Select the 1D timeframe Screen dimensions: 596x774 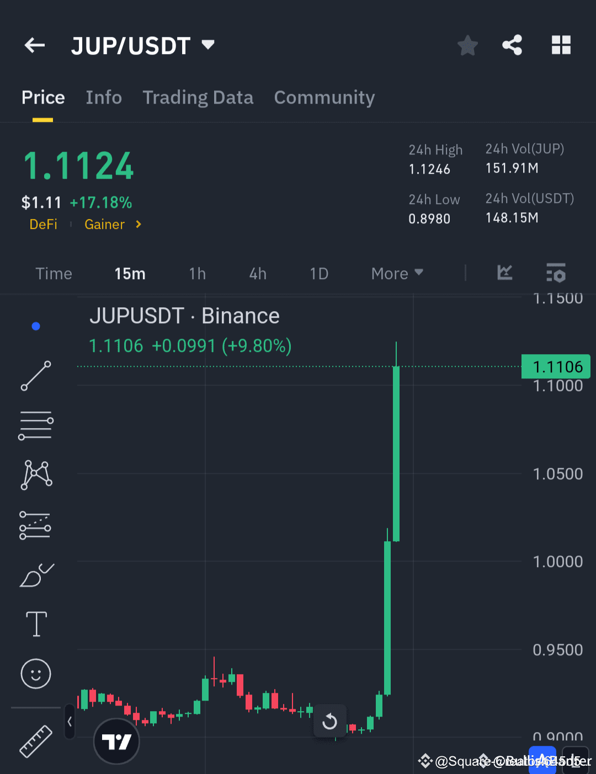[319, 273]
